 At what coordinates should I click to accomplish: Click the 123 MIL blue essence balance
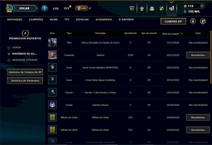(192, 11)
